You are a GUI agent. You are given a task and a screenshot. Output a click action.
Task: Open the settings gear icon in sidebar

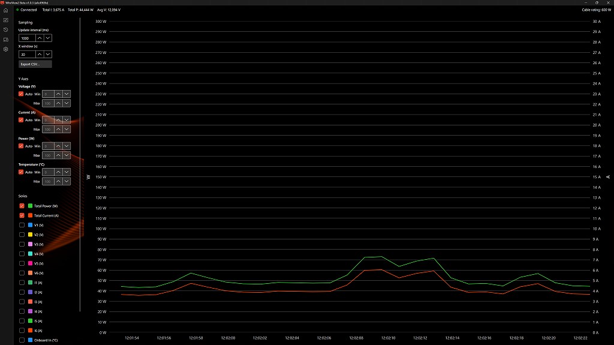(5, 49)
